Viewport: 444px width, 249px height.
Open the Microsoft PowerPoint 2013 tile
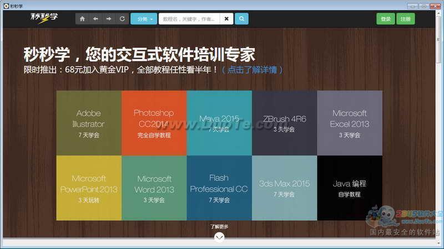(89, 188)
